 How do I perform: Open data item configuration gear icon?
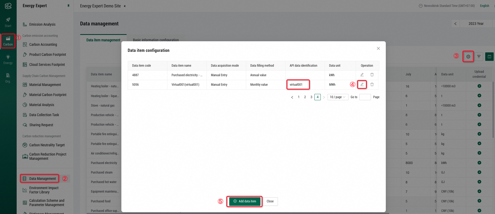(468, 57)
